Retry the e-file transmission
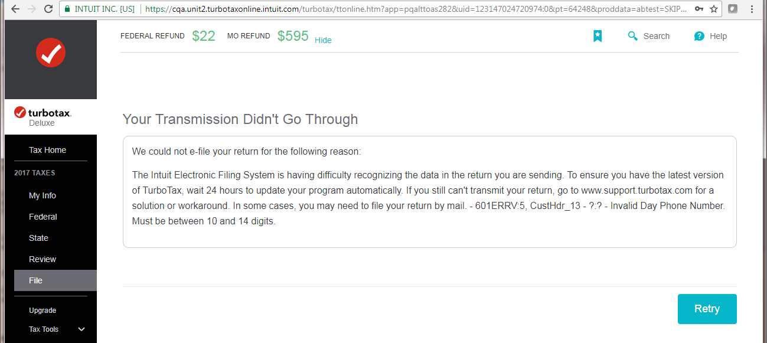Image resolution: width=767 pixels, height=343 pixels. [x=707, y=309]
